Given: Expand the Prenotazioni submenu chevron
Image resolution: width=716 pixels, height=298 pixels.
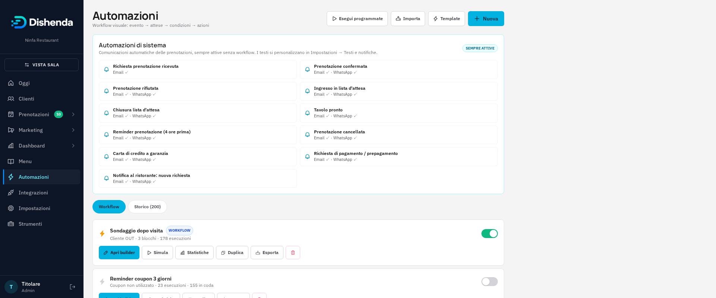Looking at the screenshot, I should pyautogui.click(x=73, y=114).
